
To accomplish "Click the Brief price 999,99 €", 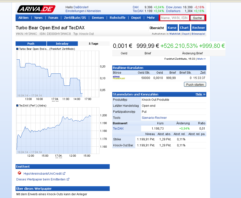I will (x=148, y=46).
